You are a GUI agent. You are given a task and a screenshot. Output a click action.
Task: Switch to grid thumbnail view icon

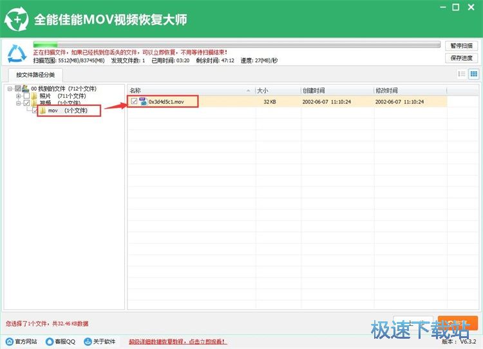tap(473, 74)
